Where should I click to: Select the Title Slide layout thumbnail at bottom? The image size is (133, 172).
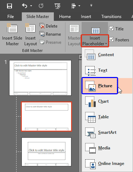(x=46, y=152)
